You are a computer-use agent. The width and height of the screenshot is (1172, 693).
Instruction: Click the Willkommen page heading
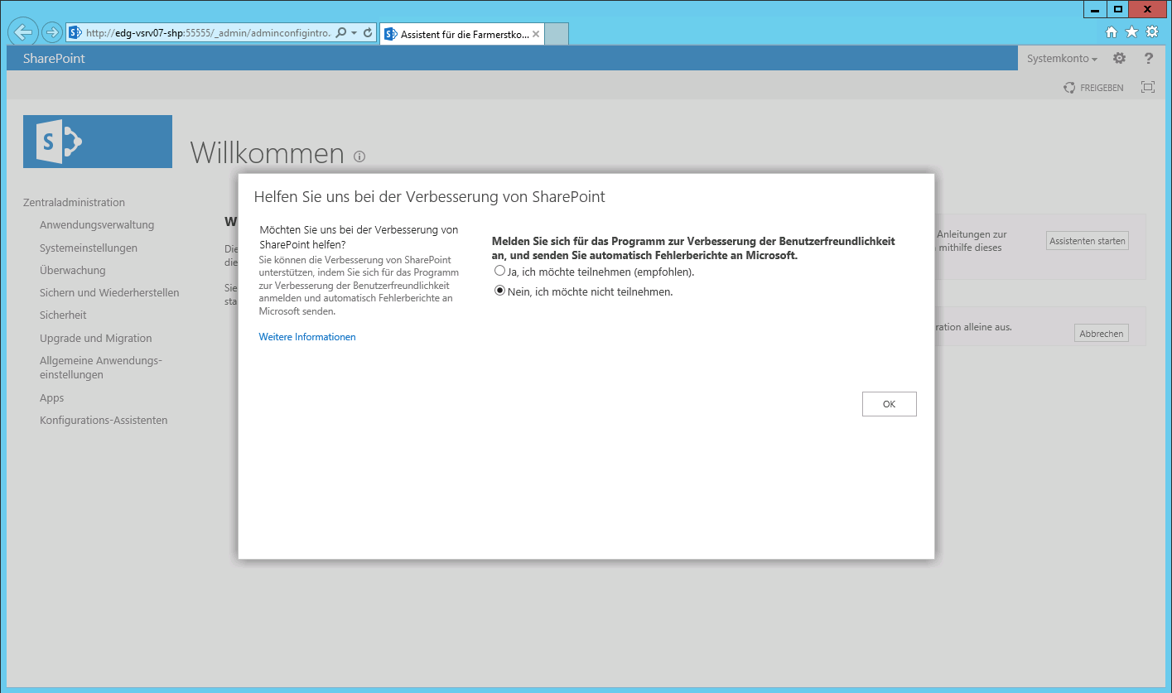click(267, 153)
